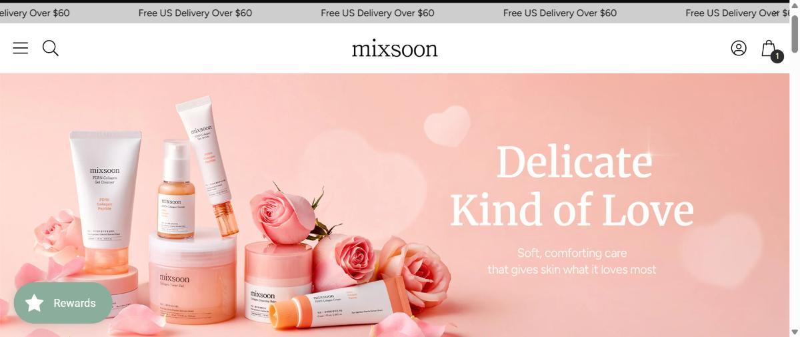Click the vertical scrollbar thumb
The height and width of the screenshot is (337, 800).
[795, 32]
